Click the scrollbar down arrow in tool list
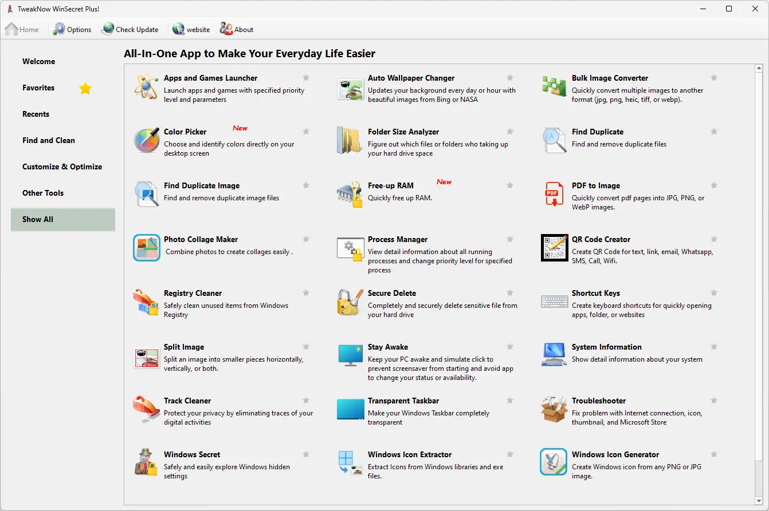Screen dimensions: 769x511 (760, 500)
